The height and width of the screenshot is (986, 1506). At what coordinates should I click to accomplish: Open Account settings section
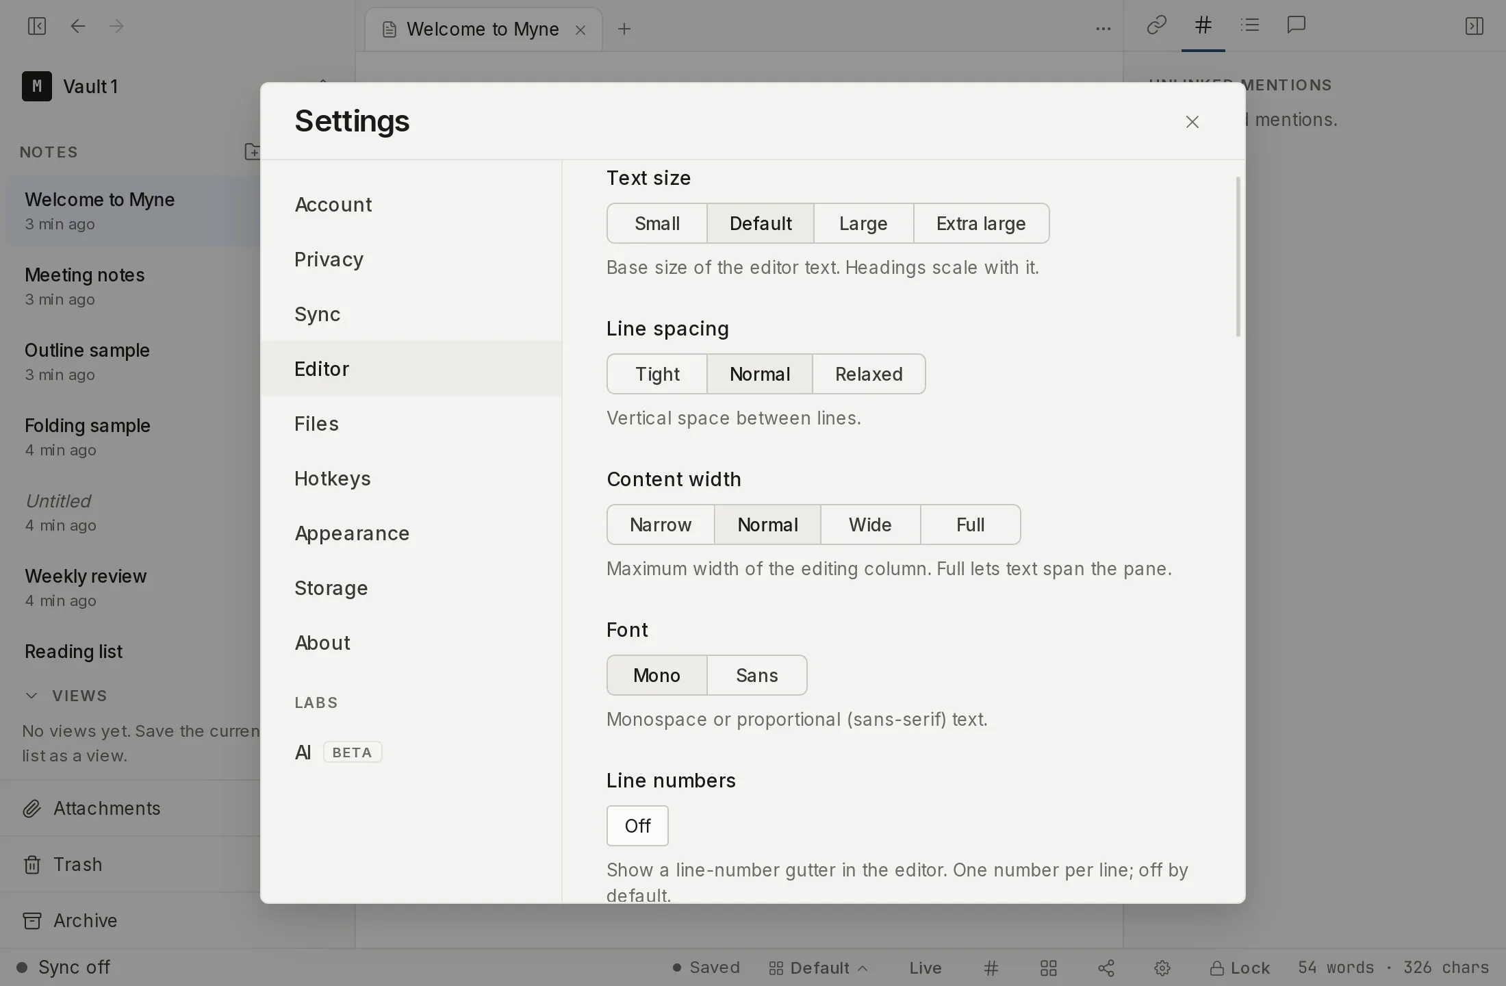pyautogui.click(x=411, y=204)
